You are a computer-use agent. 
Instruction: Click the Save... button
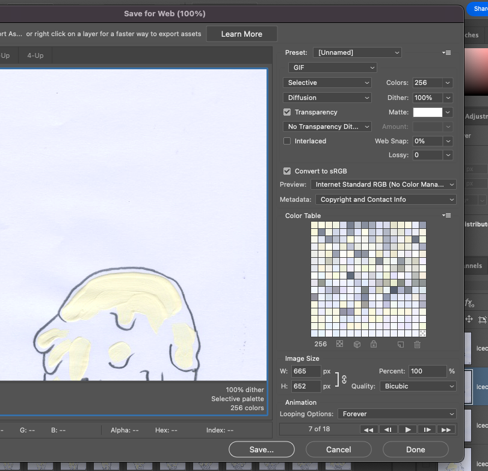click(x=262, y=449)
